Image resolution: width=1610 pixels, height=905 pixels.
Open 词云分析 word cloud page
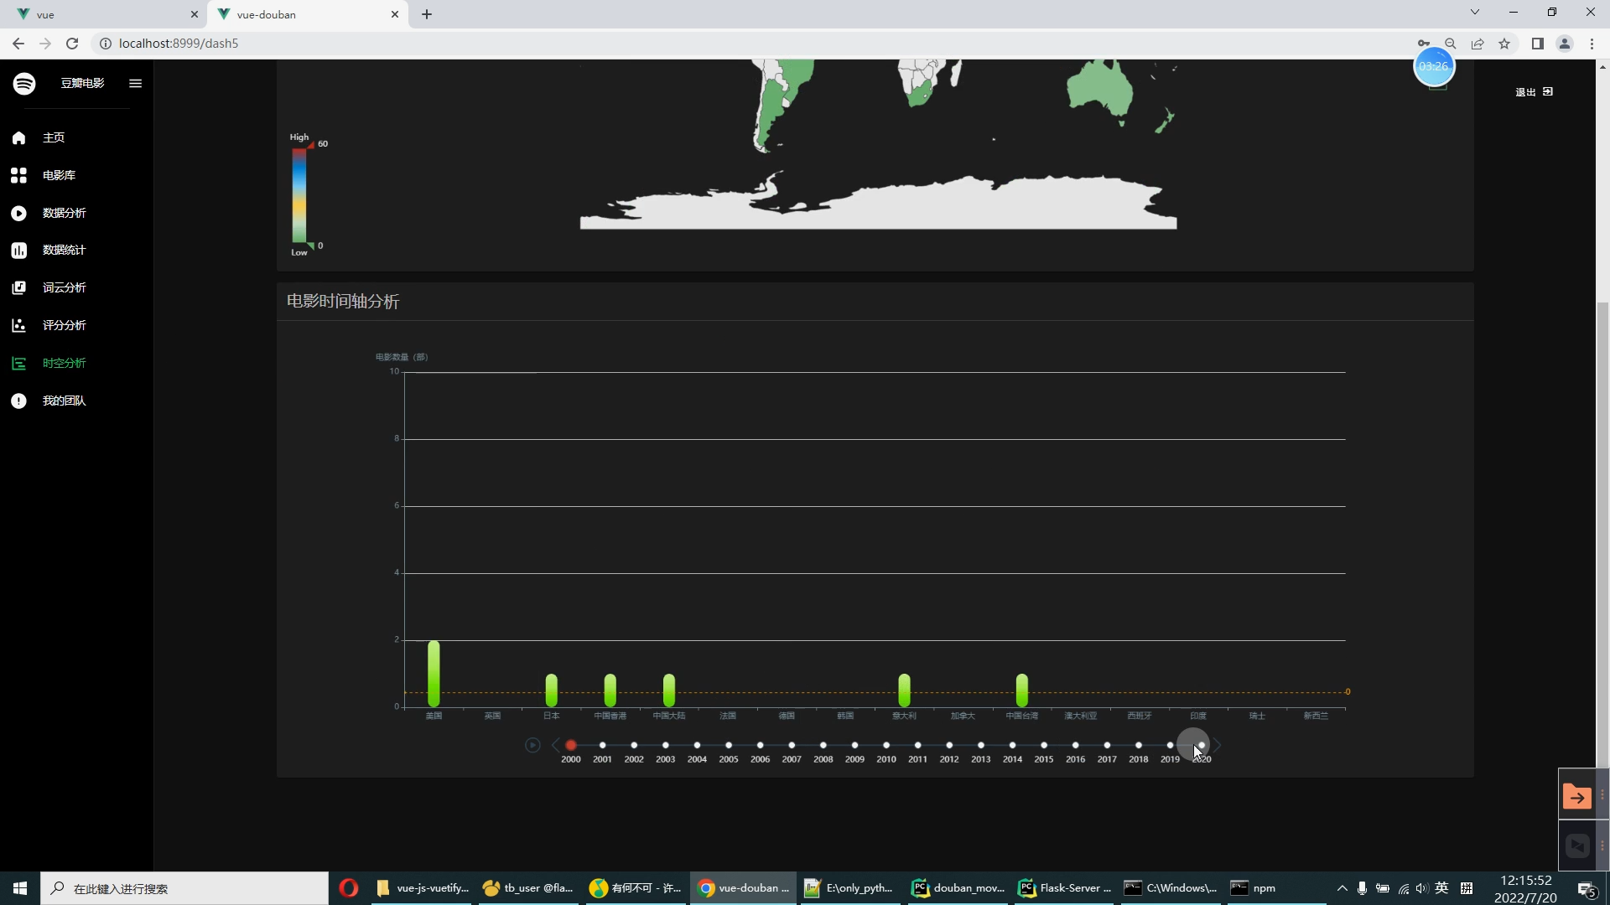coord(64,287)
